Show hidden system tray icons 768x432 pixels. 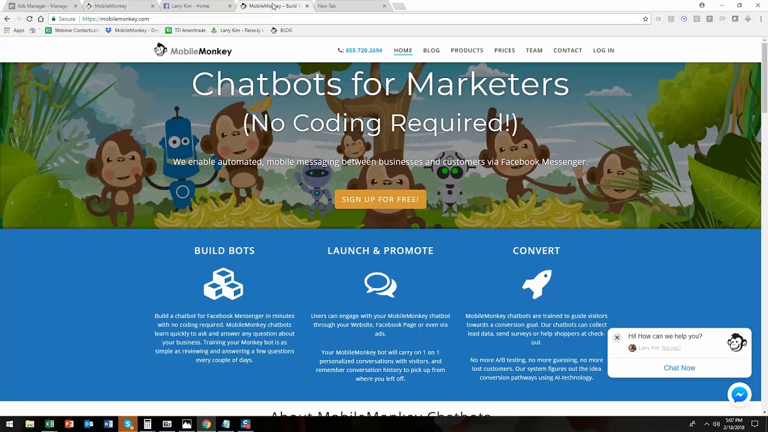[706, 424]
